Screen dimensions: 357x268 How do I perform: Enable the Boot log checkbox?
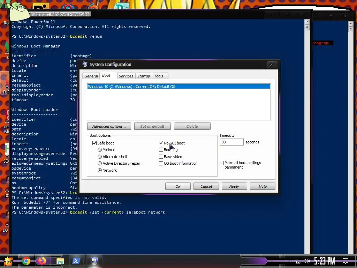tap(161, 150)
